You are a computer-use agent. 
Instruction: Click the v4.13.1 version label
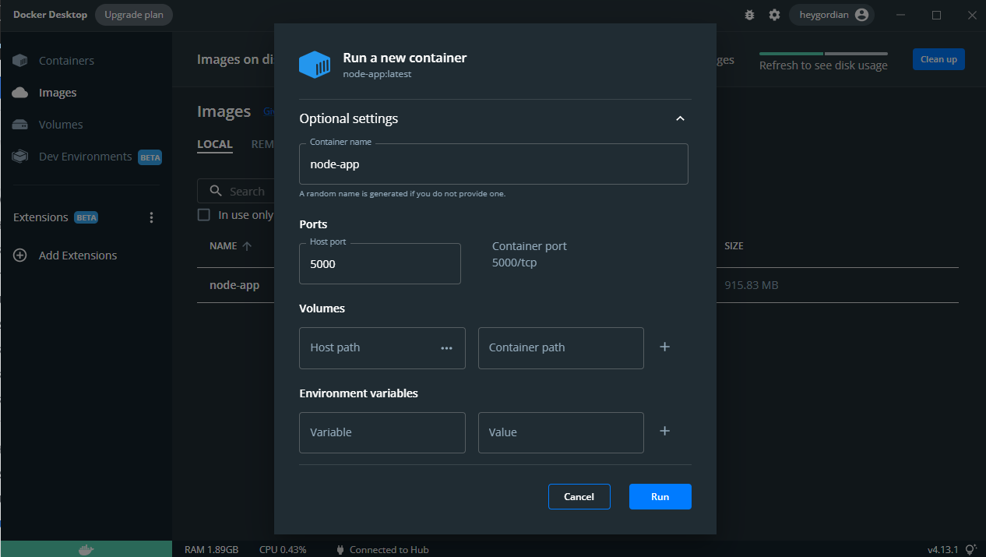942,550
